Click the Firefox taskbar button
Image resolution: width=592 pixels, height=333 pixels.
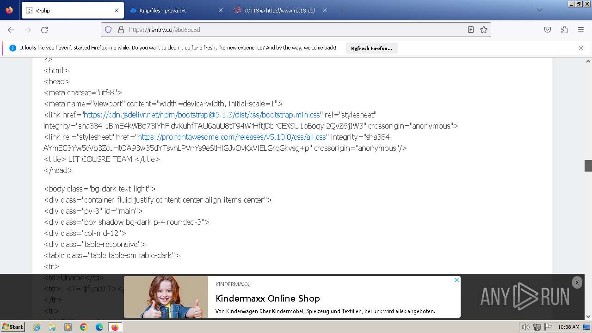(x=115, y=327)
